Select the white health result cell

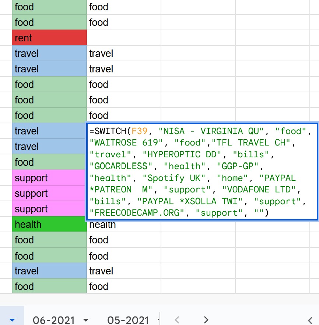(124, 226)
